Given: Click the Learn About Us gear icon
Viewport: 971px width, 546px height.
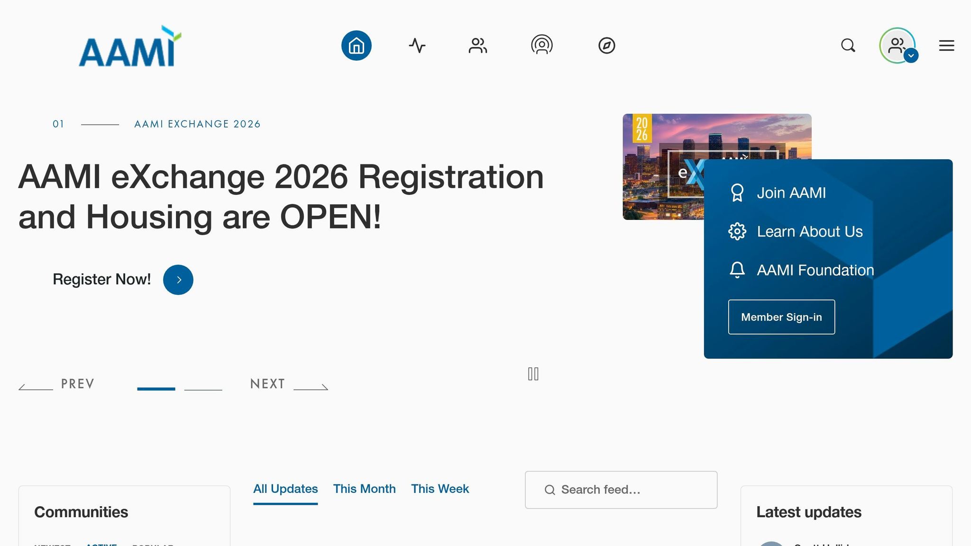Looking at the screenshot, I should point(737,231).
